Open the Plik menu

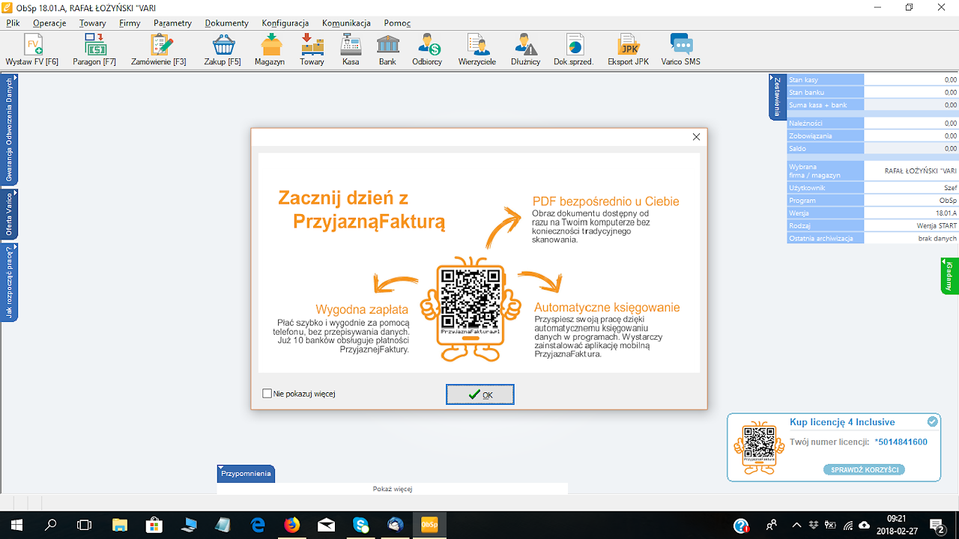point(13,23)
